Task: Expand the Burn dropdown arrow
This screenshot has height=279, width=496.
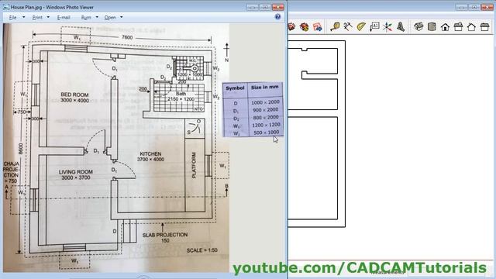Action: click(x=97, y=17)
